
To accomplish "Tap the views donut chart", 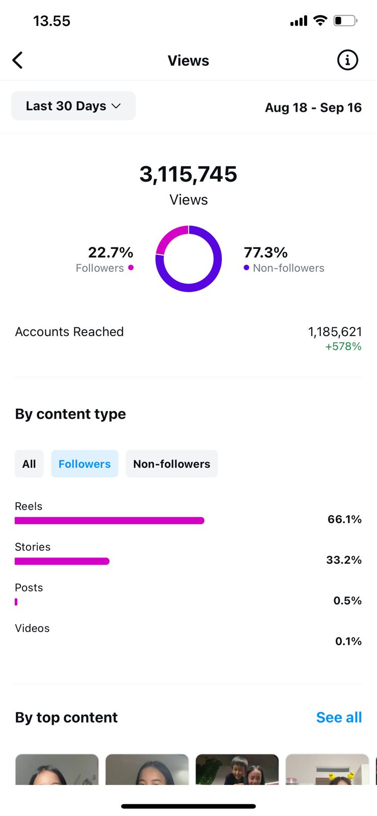I will coord(189,259).
